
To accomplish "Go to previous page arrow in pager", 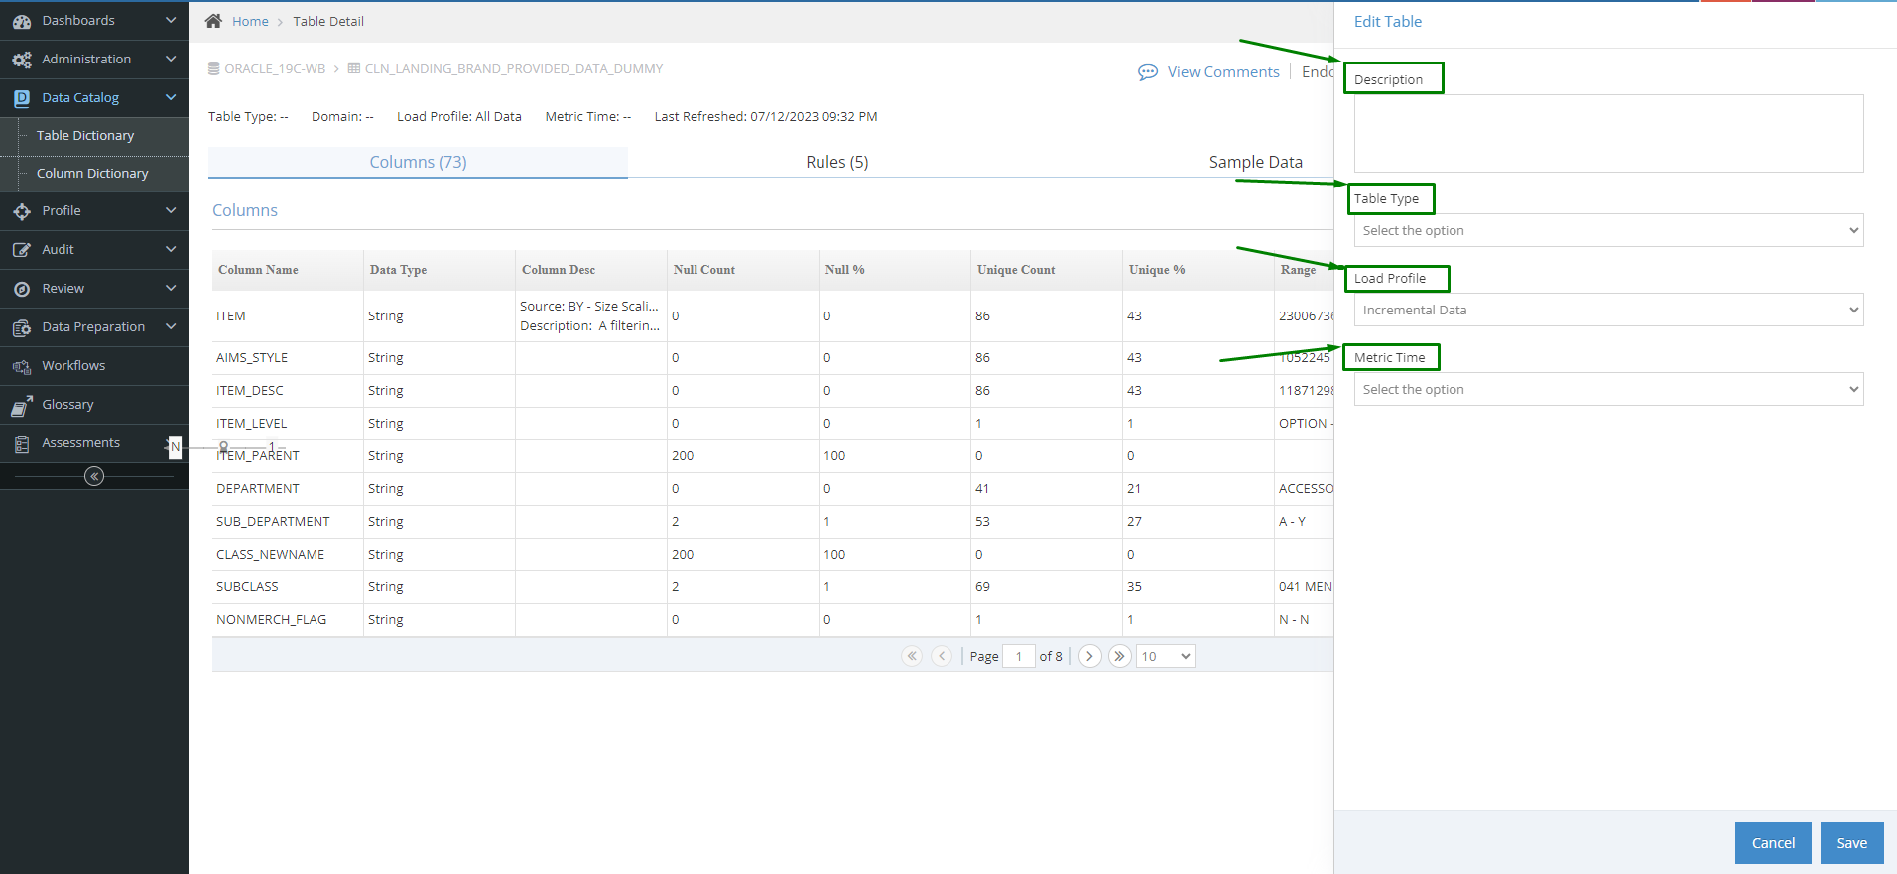I will [x=942, y=656].
